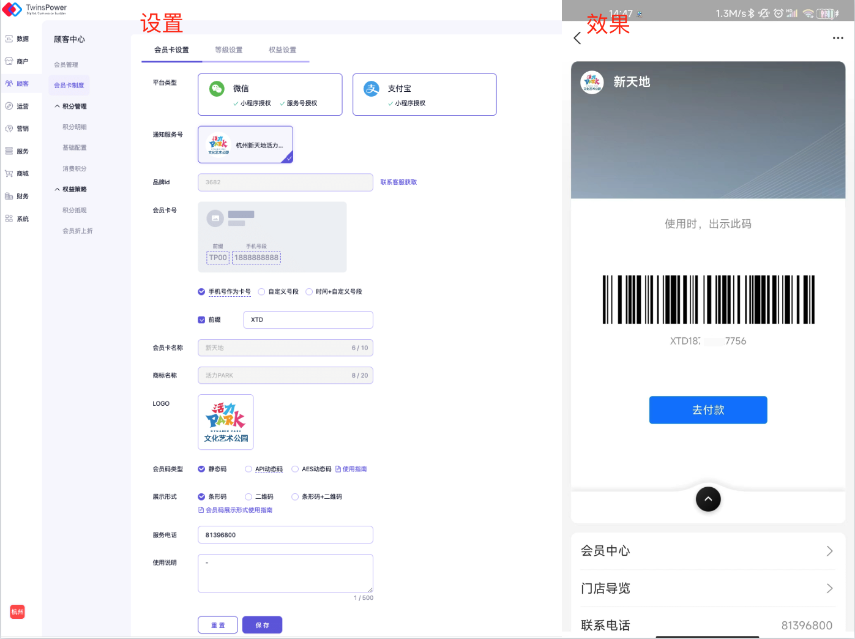Select the 二维码 display format
Screen dimensions: 855x639
click(x=248, y=497)
